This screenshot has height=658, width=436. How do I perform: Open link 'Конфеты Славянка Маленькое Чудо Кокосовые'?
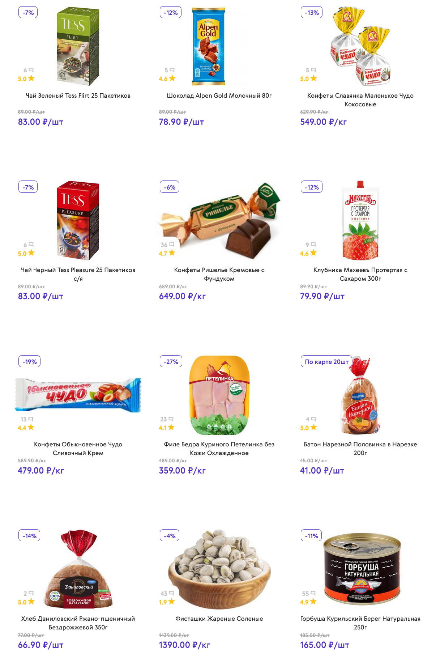360,100
